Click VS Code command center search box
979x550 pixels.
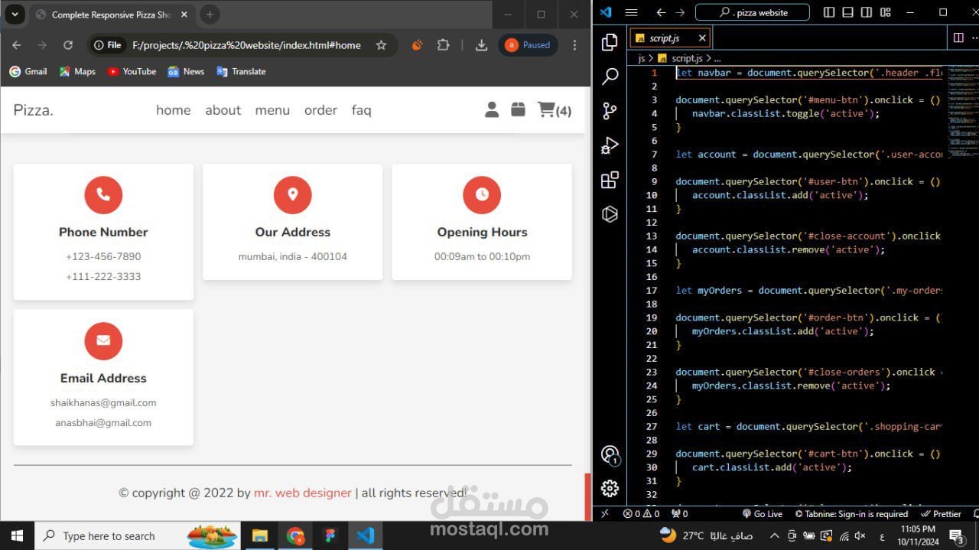pyautogui.click(x=753, y=12)
